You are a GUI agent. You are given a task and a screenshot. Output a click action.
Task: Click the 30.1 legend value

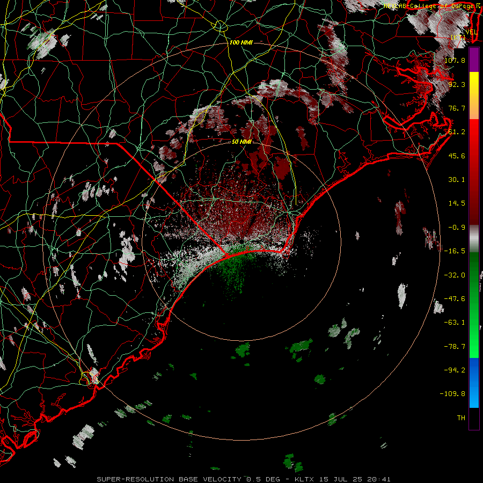tap(457, 180)
